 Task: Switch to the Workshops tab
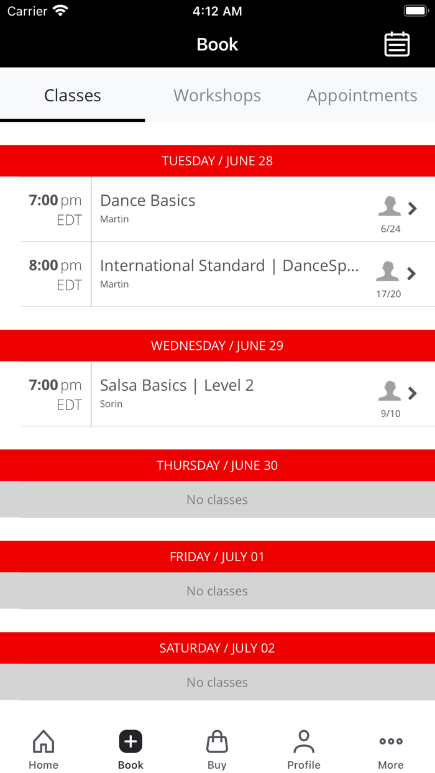217,96
